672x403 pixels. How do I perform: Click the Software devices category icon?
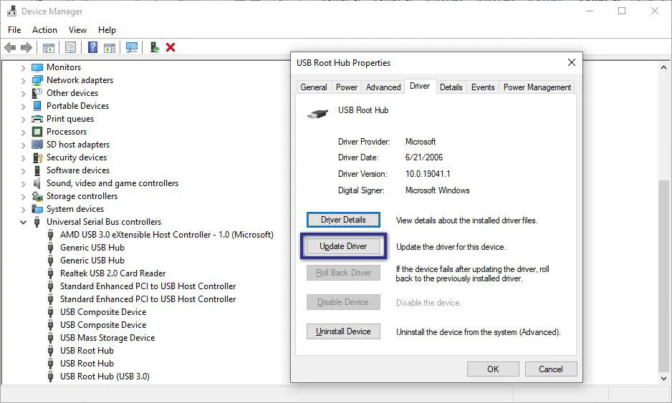pos(37,170)
